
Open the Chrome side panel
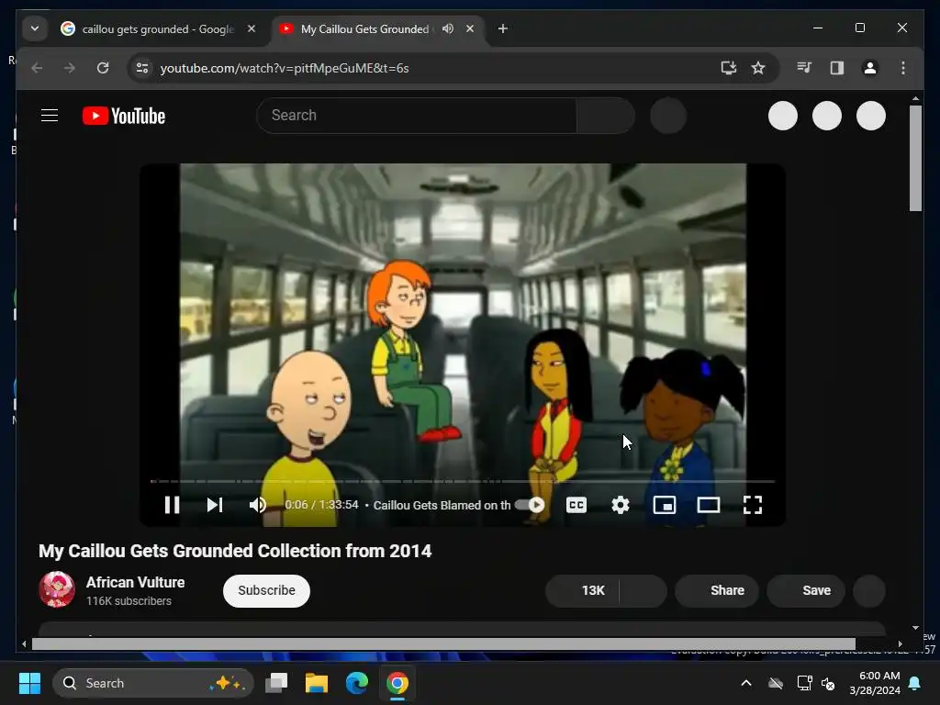(x=837, y=68)
